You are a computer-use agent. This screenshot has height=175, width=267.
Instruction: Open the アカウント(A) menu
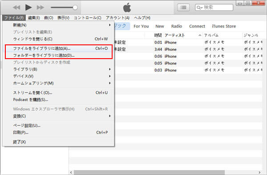tap(117, 18)
